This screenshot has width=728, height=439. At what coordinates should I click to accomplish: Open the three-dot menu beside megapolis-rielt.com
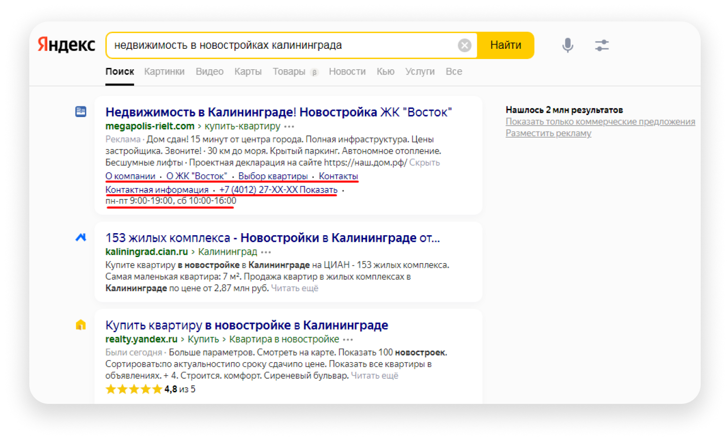click(x=289, y=126)
